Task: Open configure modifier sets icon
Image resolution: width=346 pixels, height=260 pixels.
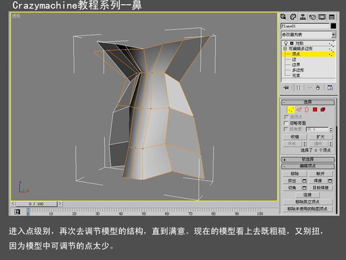Action: [330, 88]
